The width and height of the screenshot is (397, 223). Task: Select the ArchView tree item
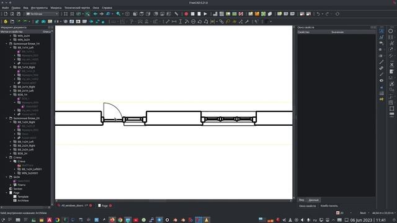(23, 201)
